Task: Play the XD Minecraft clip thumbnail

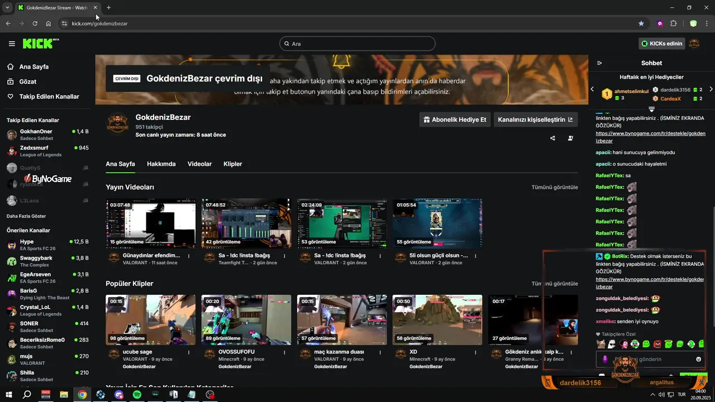Action: 437,320
